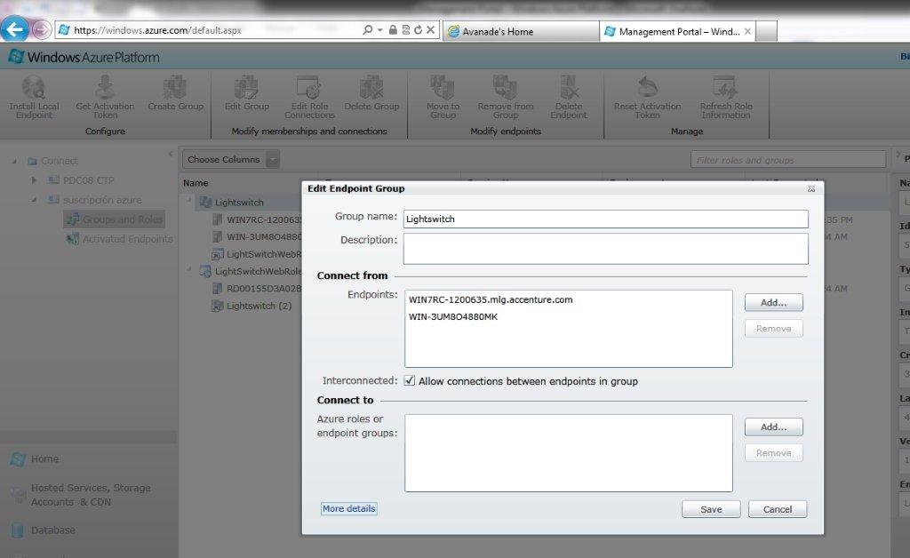910x558 pixels.
Task: Click Save in the Edit Endpoint Group dialog
Action: (x=711, y=509)
